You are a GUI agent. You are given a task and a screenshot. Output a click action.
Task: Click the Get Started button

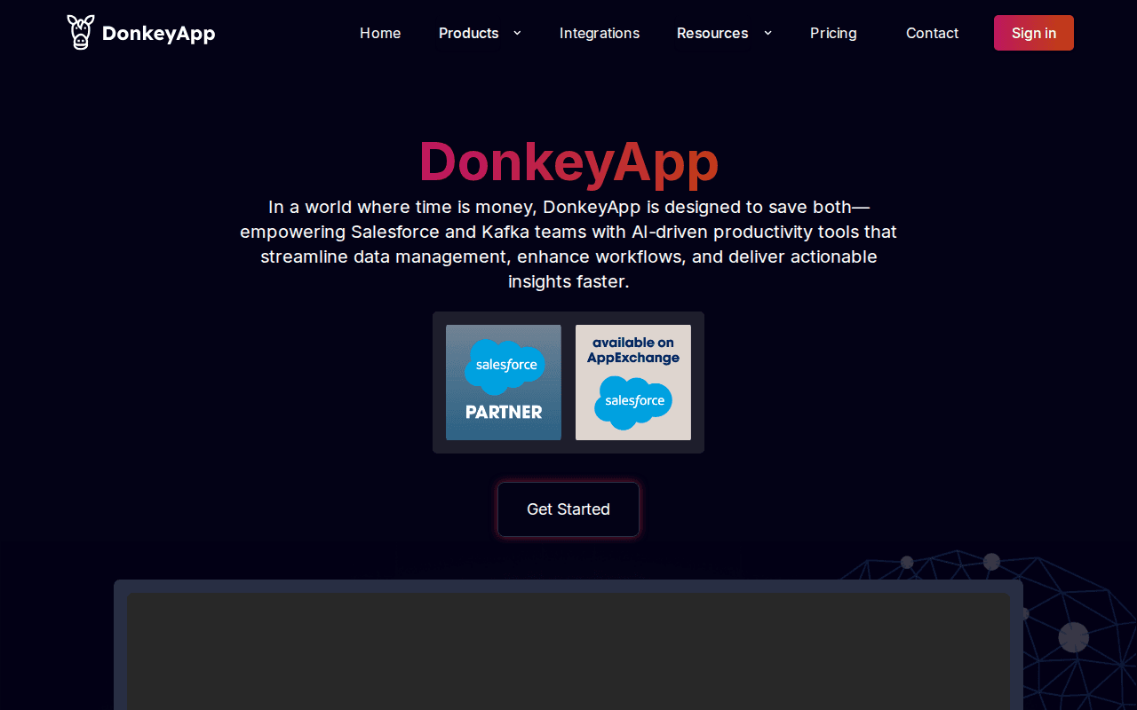568,509
